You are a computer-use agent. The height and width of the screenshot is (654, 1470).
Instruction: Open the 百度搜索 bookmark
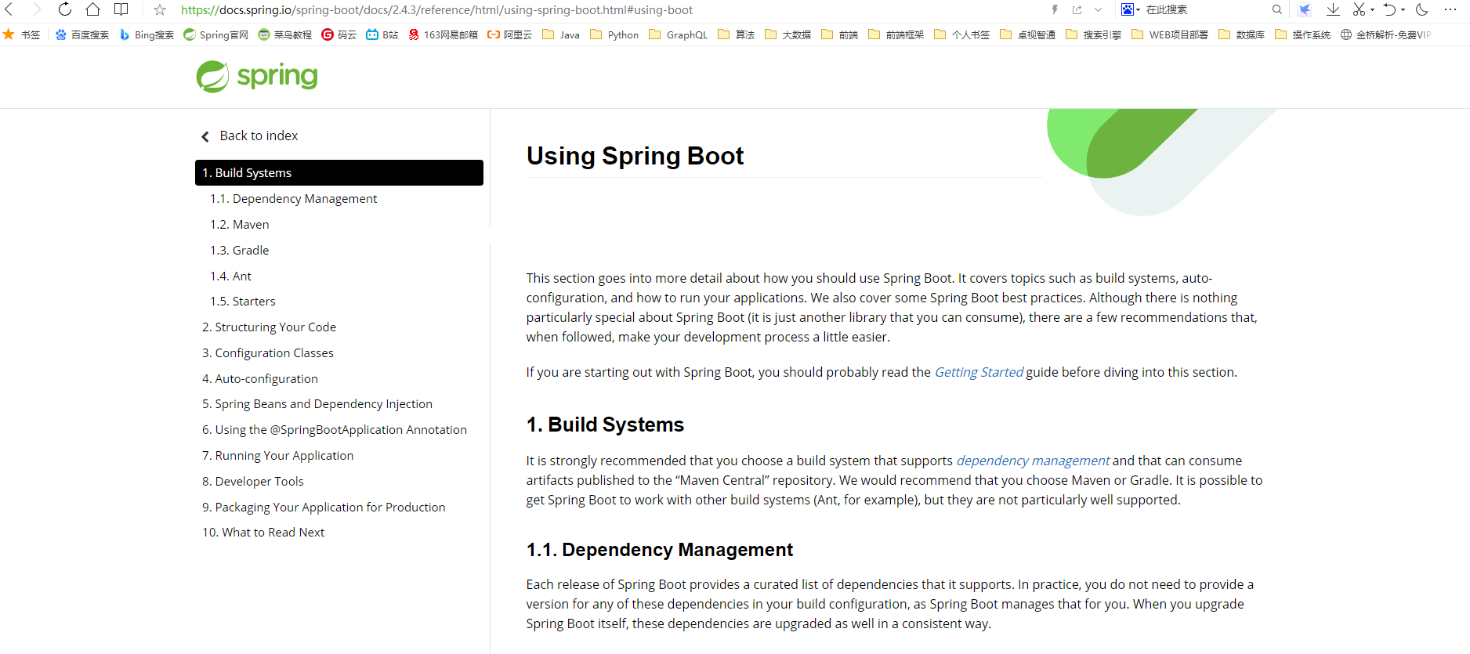click(x=82, y=34)
